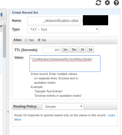Click the Type dropdown arrow
Screen dimensions: 122x135
point(97,29)
